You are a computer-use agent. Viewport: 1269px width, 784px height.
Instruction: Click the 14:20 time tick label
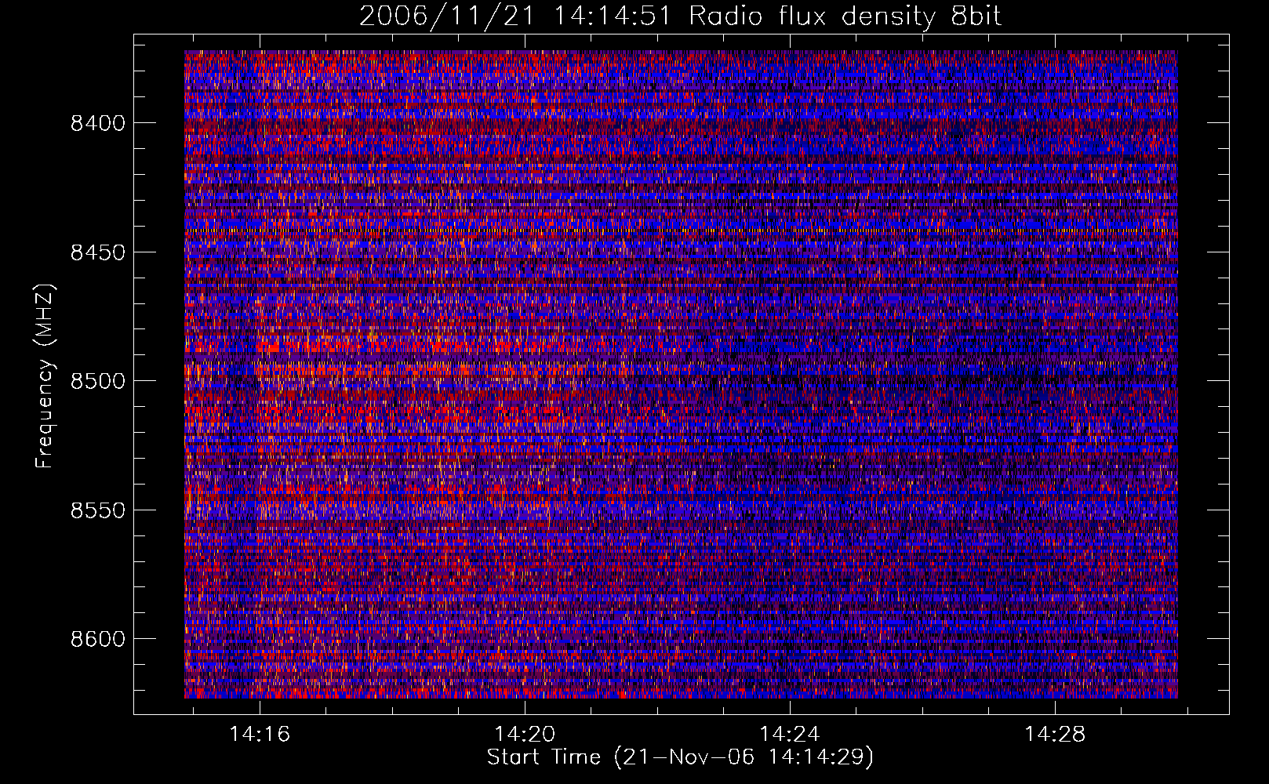click(525, 734)
